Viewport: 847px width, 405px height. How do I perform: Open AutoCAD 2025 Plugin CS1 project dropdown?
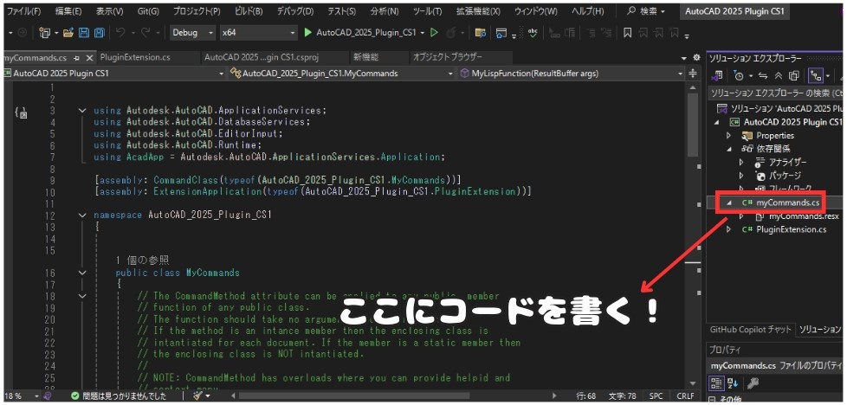[113, 73]
